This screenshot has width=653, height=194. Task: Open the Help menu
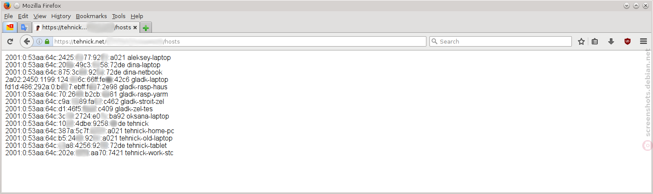pyautogui.click(x=137, y=16)
